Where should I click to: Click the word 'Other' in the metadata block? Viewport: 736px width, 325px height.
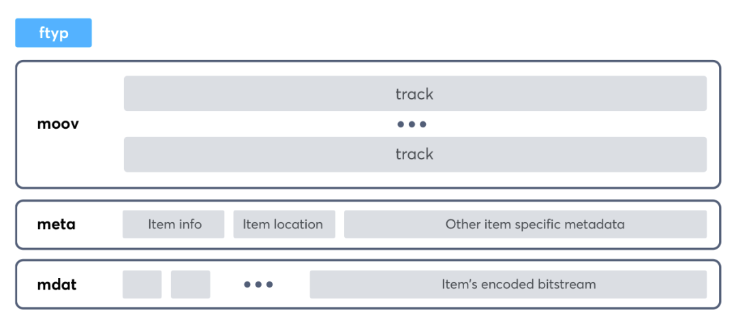coord(463,224)
